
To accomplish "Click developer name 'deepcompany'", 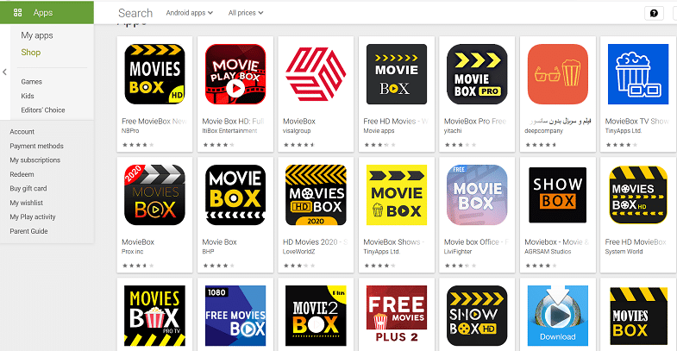I will pyautogui.click(x=544, y=131).
